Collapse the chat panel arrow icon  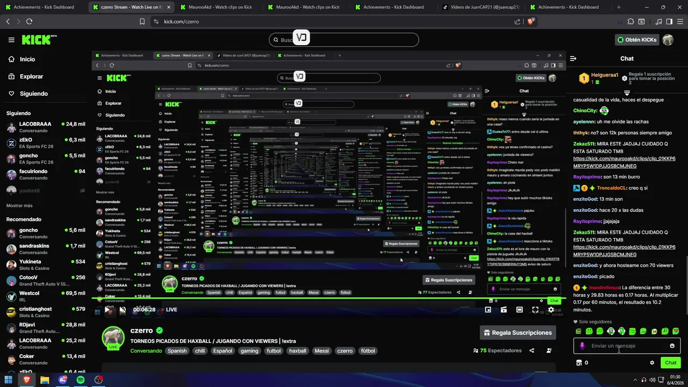tap(573, 59)
